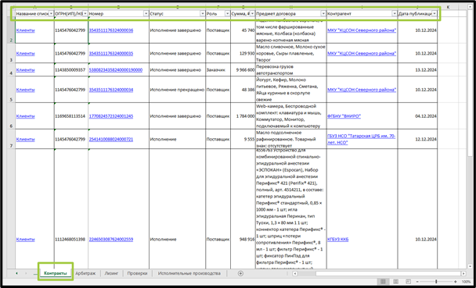476x288 pixels.
Task: Switch to Page Break Preview in status bar
Action: click(x=408, y=282)
